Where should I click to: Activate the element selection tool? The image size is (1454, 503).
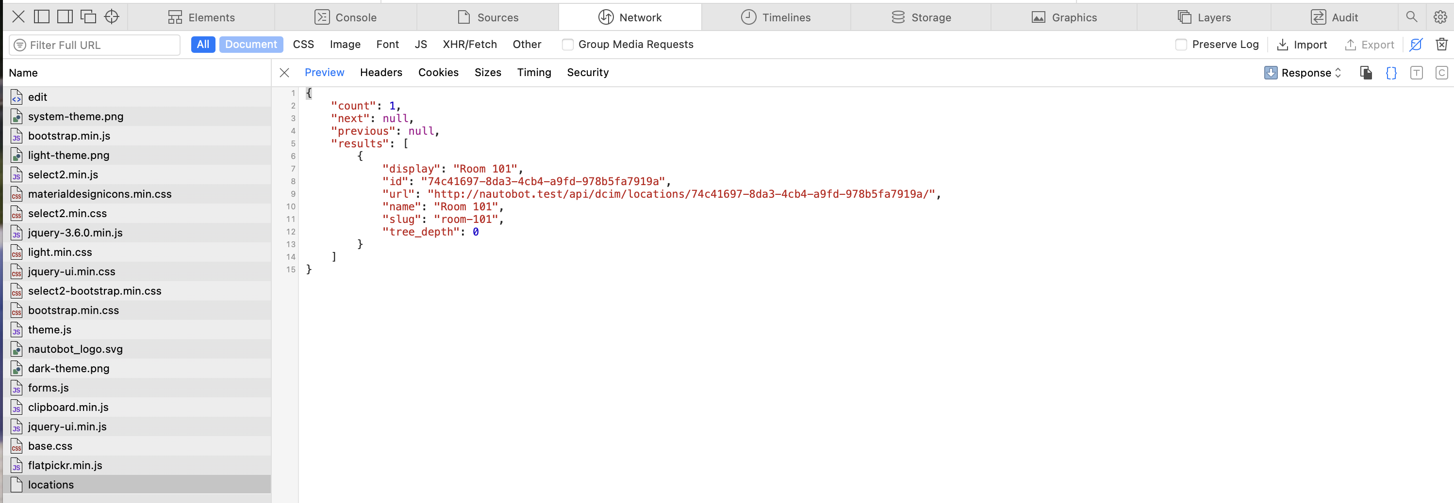[x=111, y=17]
